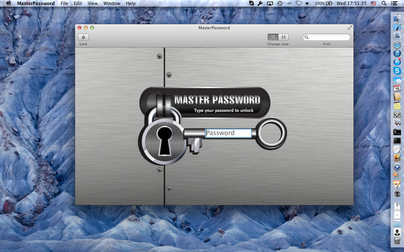Screen dimensions: 404x252
Task: Open Safari from the dock
Action: pyautogui.click(x=397, y=44)
